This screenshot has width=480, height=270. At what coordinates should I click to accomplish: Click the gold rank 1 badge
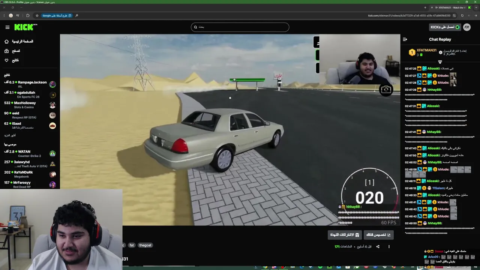412,52
